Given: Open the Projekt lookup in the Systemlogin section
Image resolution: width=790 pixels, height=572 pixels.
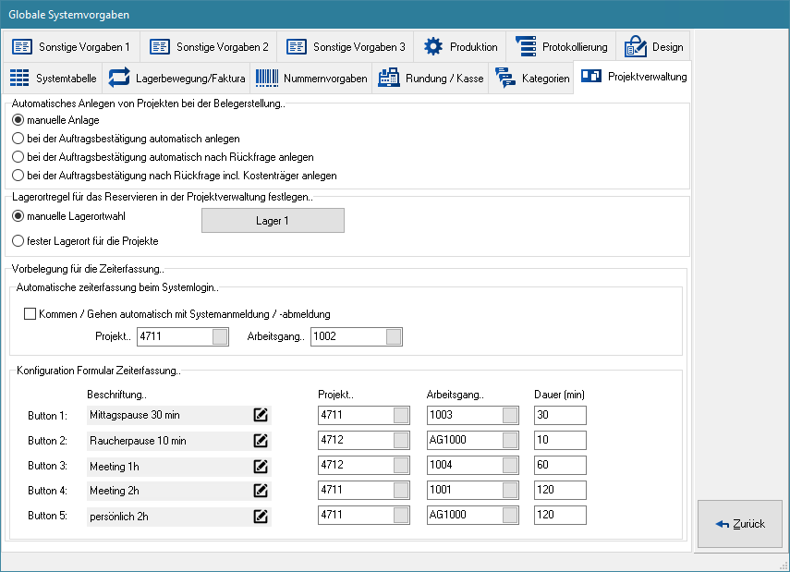Looking at the screenshot, I should pos(220,336).
